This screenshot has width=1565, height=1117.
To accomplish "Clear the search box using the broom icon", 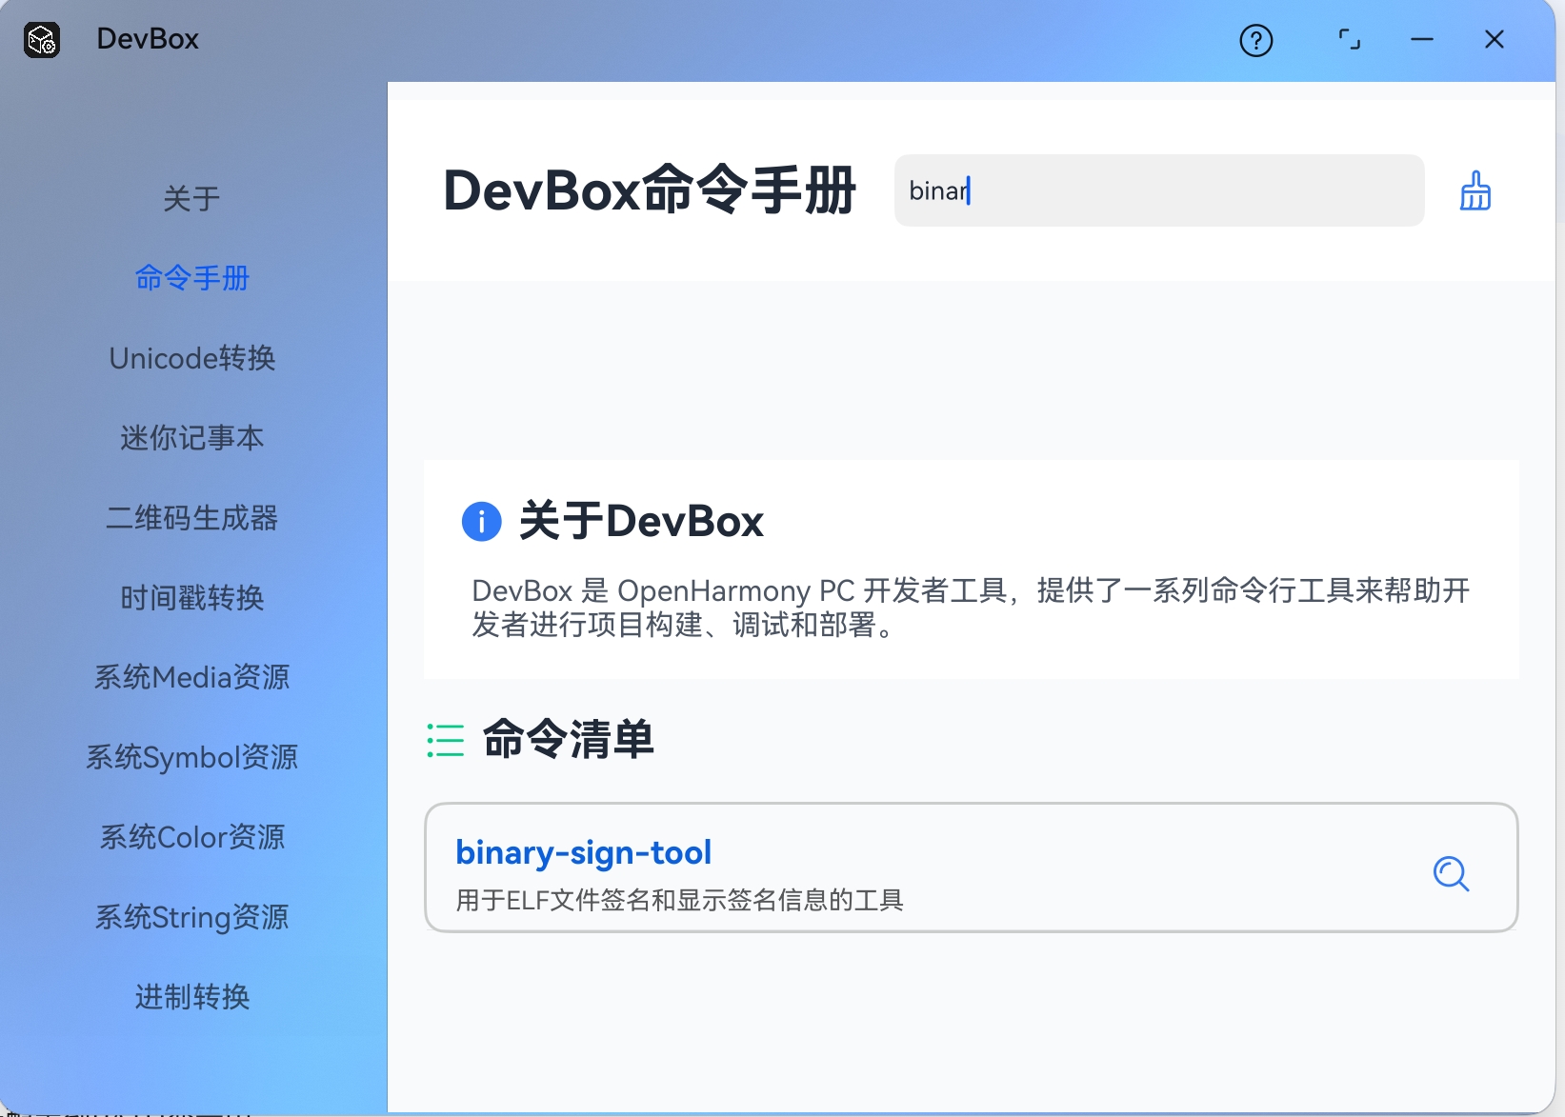I will click(x=1475, y=190).
